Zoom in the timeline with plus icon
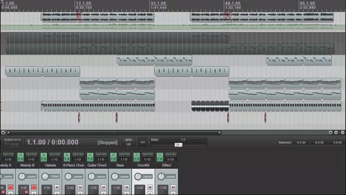The height and width of the screenshot is (195, 346). [336, 133]
